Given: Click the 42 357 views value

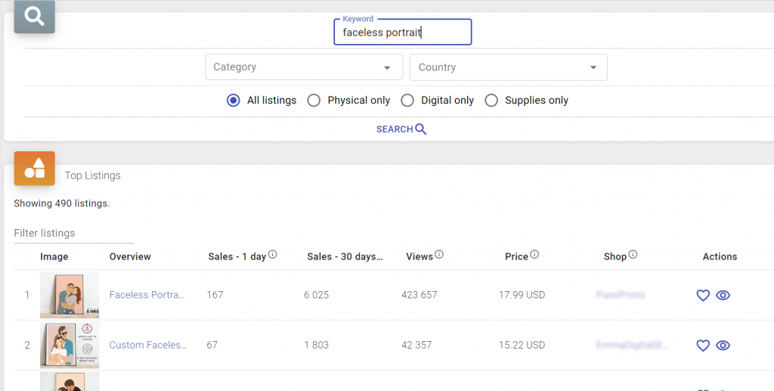Looking at the screenshot, I should point(416,345).
